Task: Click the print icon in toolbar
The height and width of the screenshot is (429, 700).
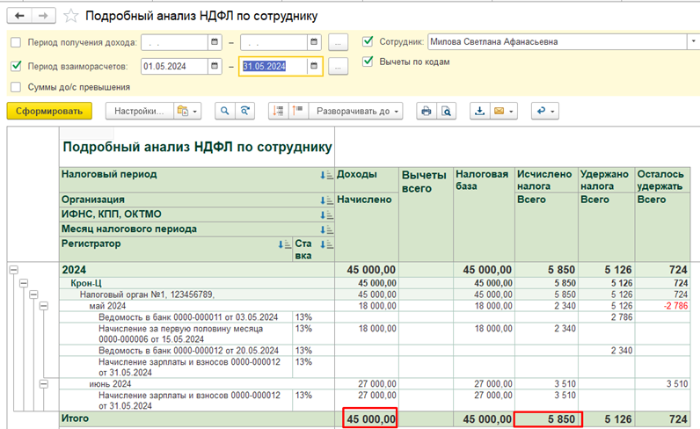Action: (x=426, y=112)
